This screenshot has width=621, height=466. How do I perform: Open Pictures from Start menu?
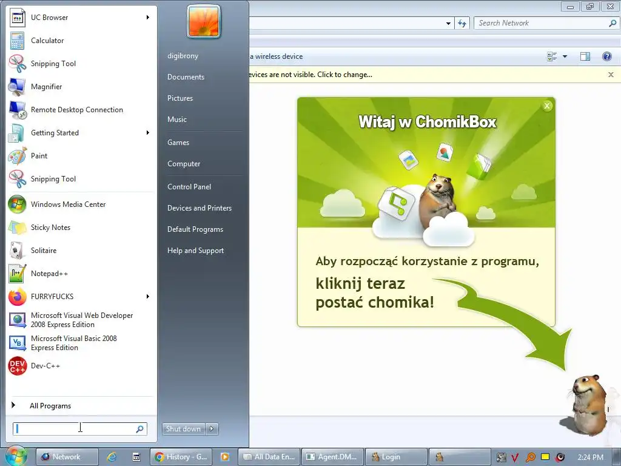pos(180,98)
